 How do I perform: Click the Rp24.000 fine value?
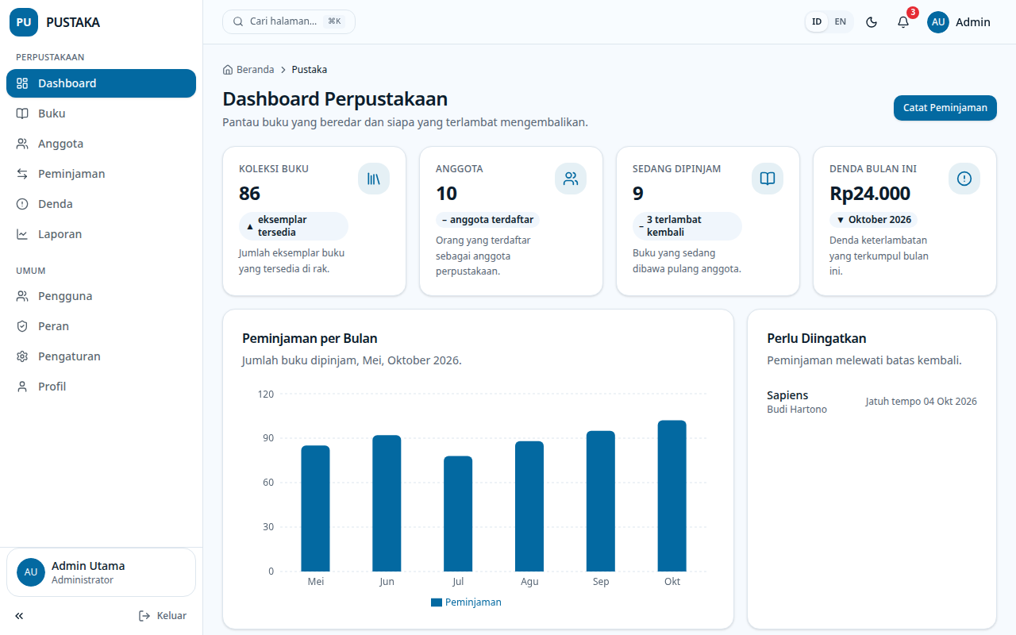pos(870,193)
